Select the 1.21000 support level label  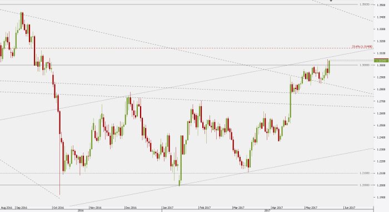(x=365, y=173)
